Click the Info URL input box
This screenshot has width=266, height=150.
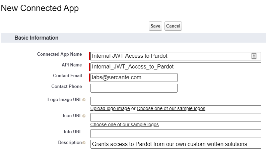coord(176,134)
